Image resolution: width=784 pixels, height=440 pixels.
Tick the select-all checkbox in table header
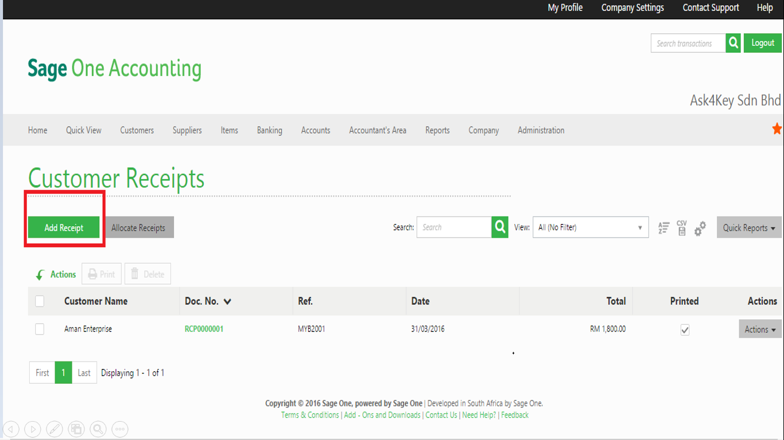(40, 301)
